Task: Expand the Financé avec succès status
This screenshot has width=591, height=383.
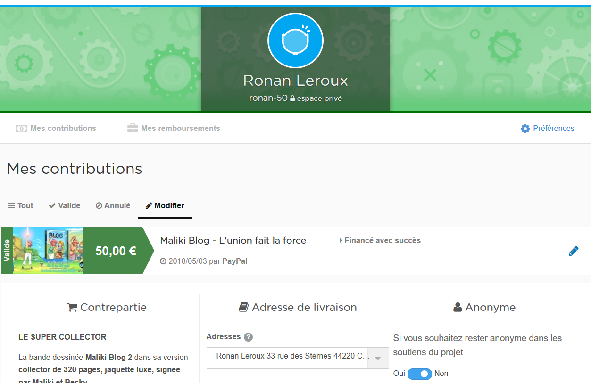Action: pos(380,240)
